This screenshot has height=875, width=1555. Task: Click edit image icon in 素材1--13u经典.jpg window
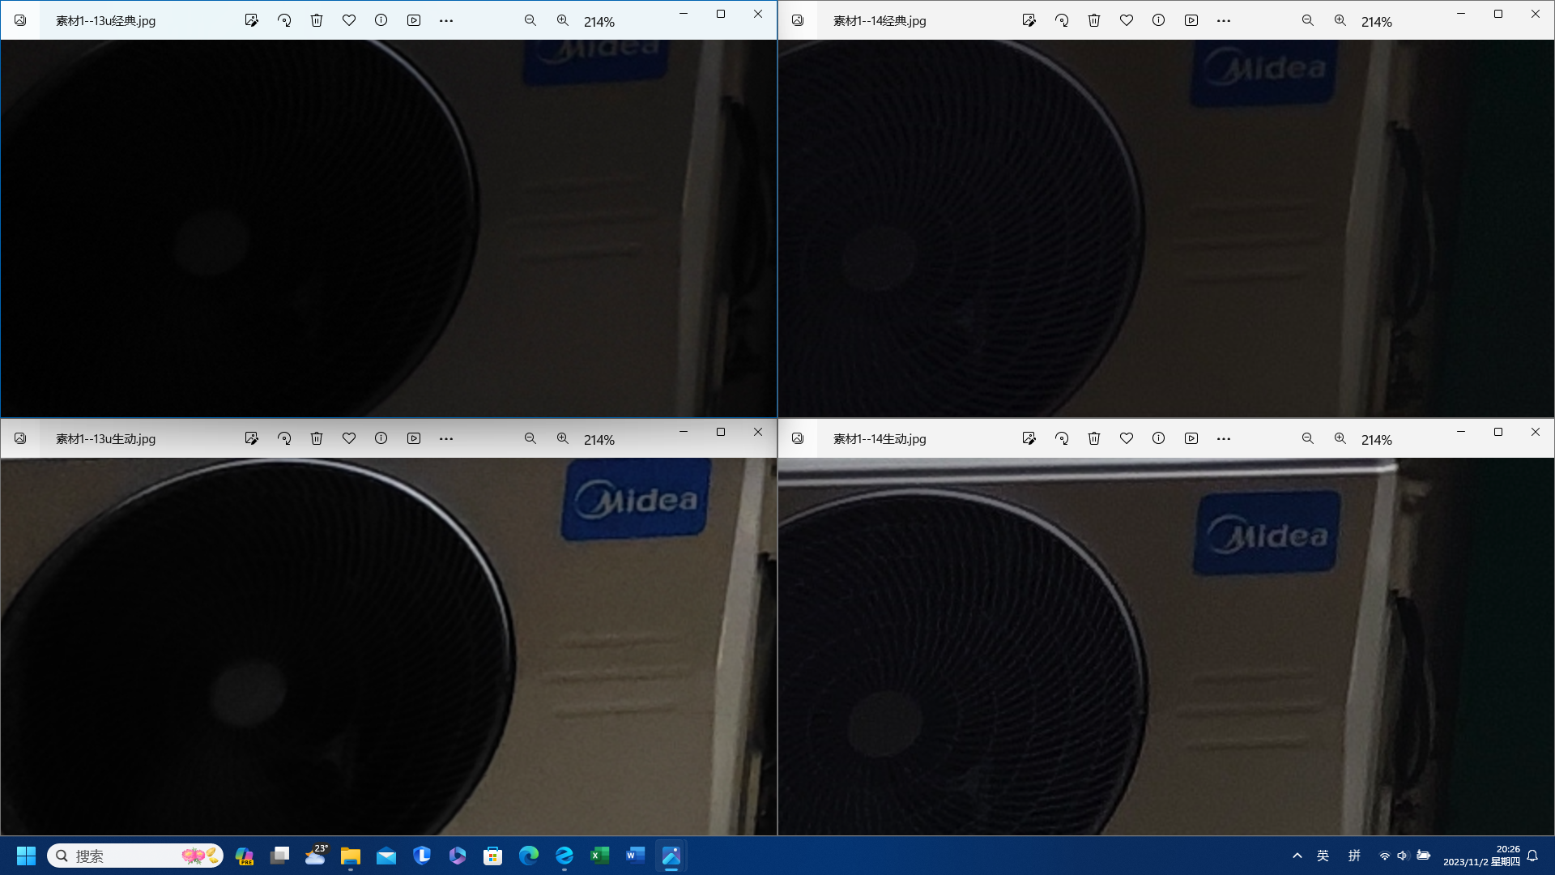pyautogui.click(x=251, y=20)
